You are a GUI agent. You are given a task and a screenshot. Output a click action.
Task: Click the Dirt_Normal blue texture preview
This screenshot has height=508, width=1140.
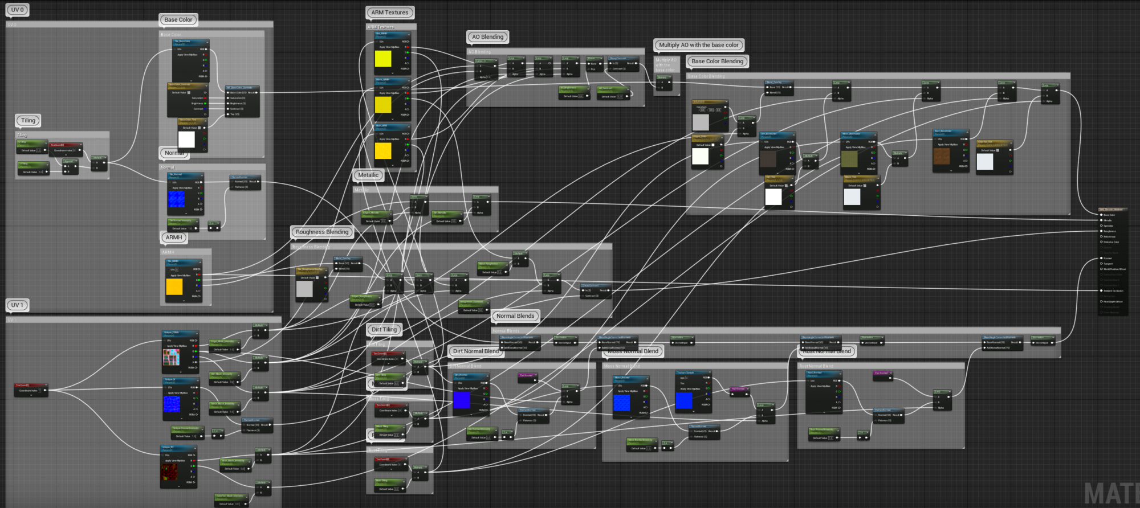(x=462, y=400)
